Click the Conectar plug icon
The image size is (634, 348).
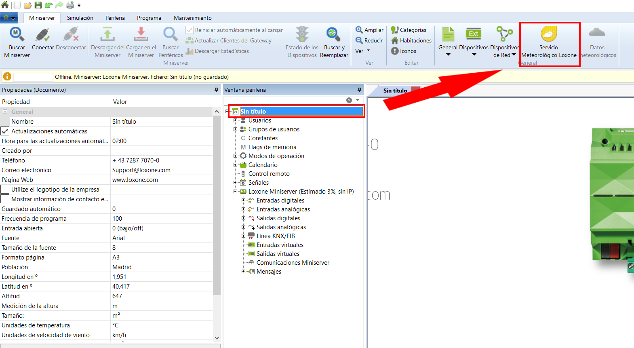(x=43, y=35)
